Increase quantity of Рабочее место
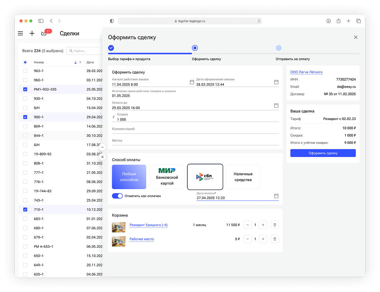 [263, 239]
